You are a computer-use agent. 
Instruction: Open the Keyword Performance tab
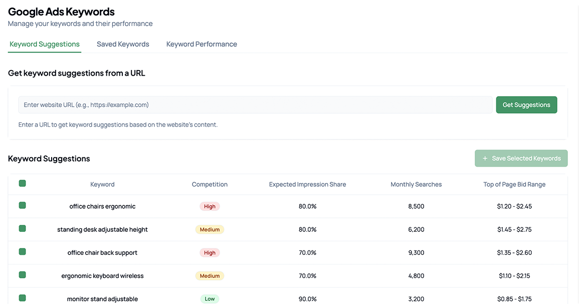pos(202,44)
